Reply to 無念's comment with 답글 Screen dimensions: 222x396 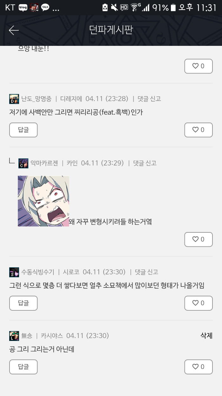(x=24, y=367)
